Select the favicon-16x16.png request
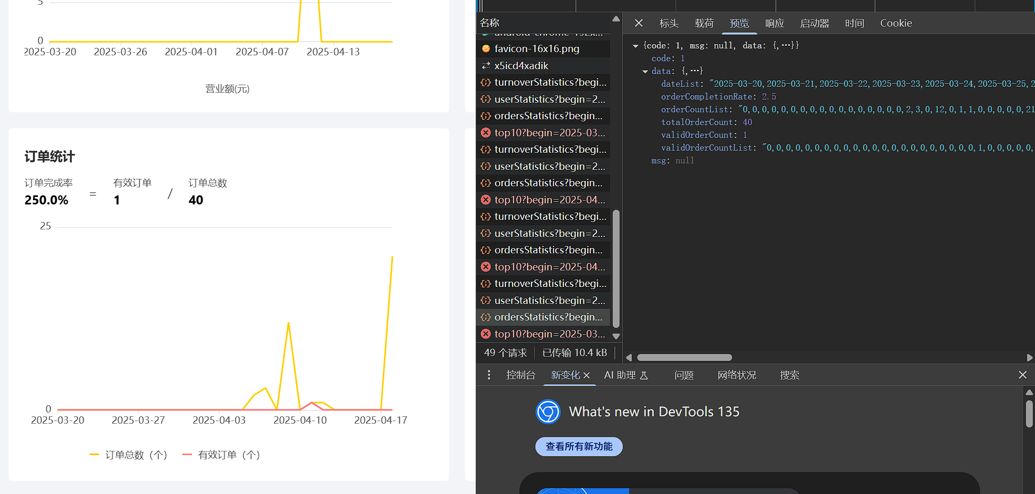The image size is (1035, 494). tap(543, 48)
